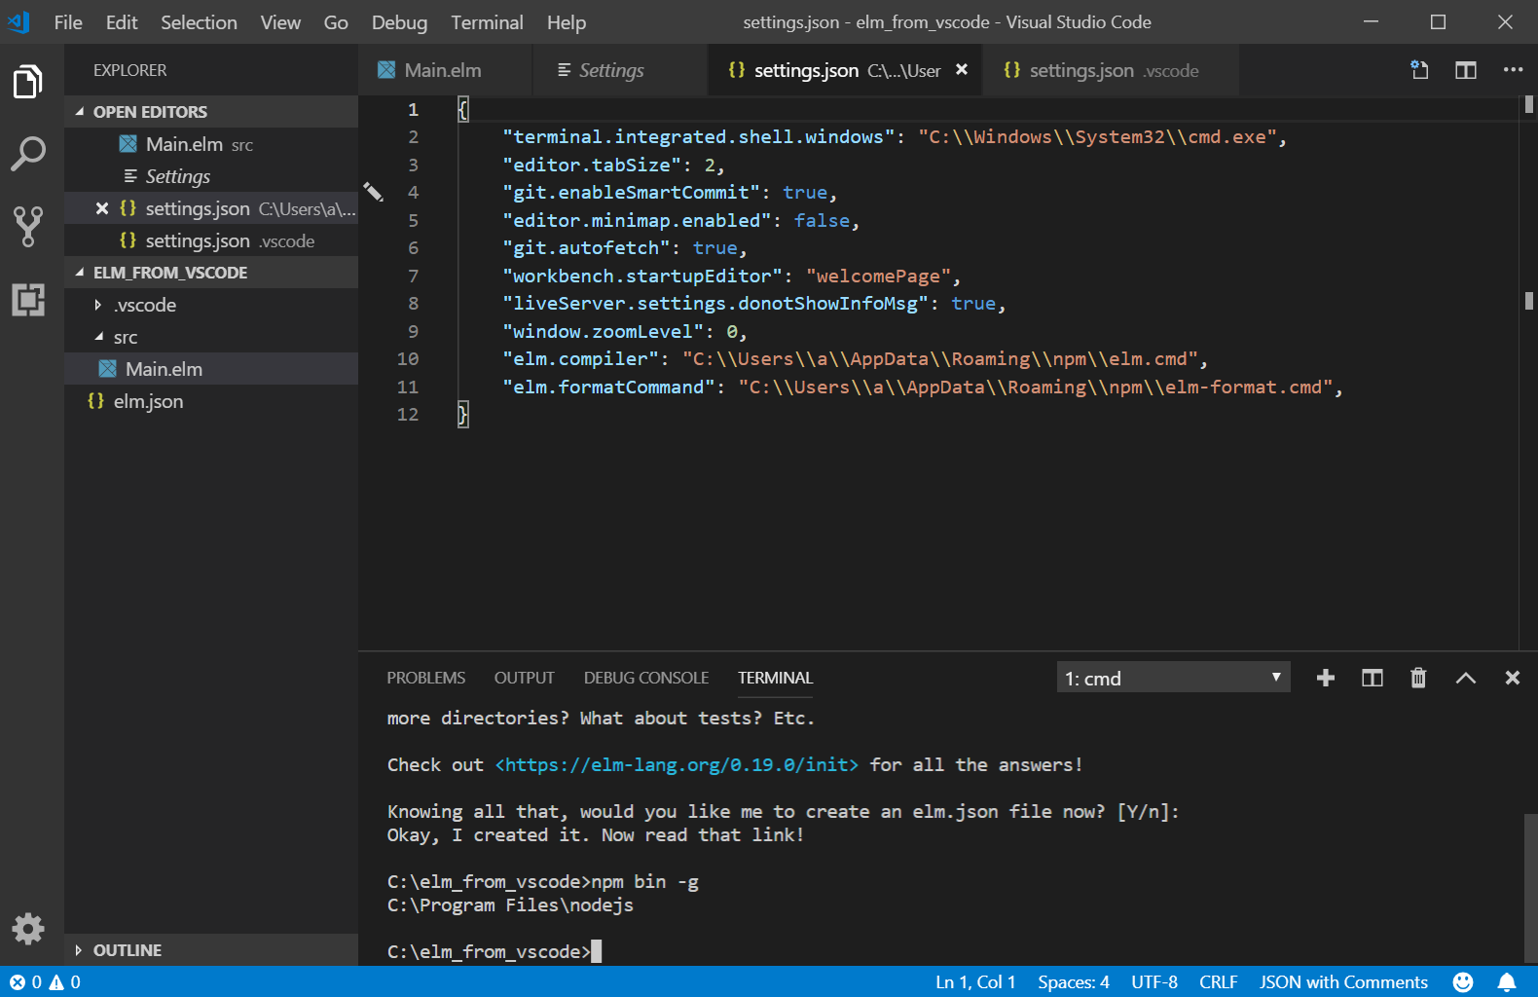This screenshot has height=997, width=1538.
Task: Close the terminal panel
Action: point(1512,678)
